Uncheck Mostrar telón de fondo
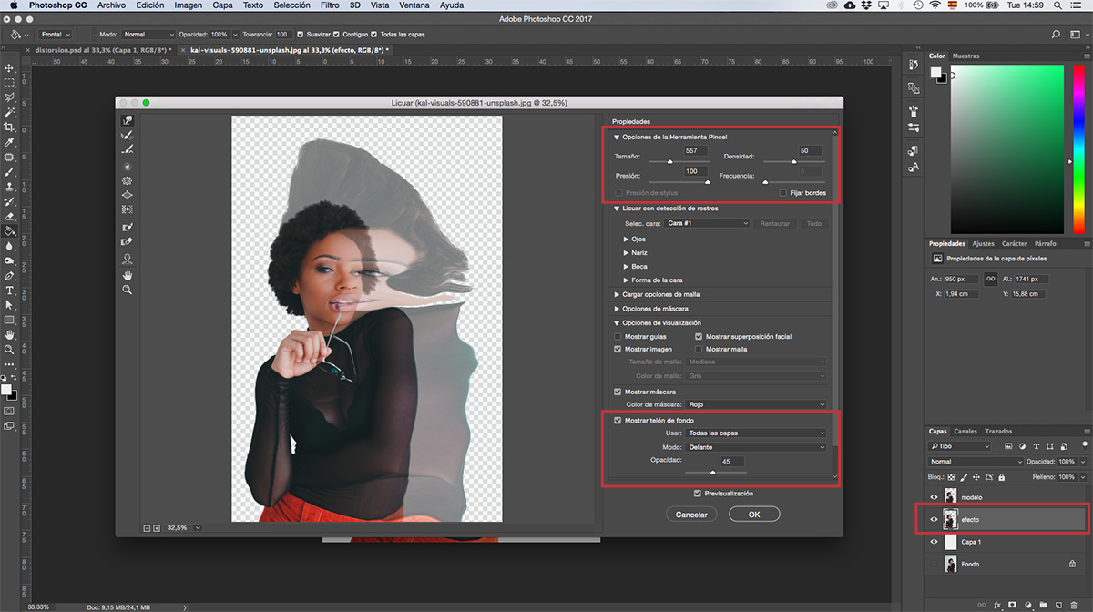This screenshot has width=1093, height=612. pos(618,421)
